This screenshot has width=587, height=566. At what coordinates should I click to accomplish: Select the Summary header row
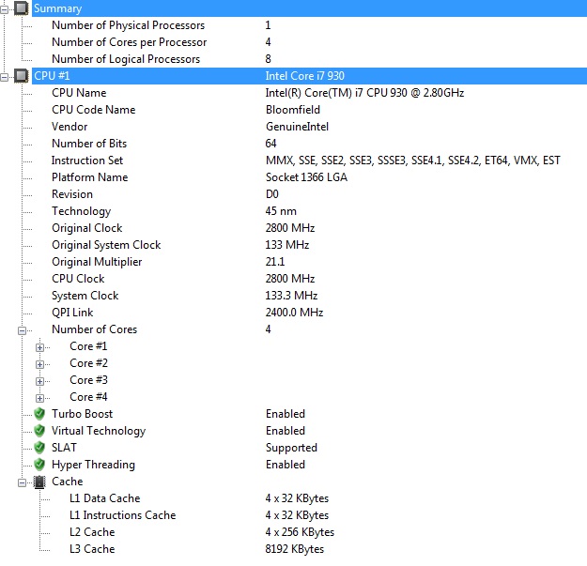309,8
